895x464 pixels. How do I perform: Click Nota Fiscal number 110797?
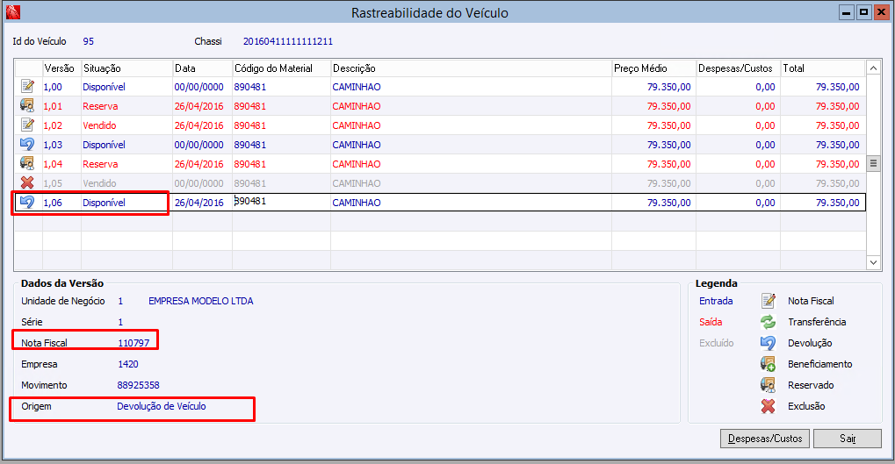coord(134,343)
